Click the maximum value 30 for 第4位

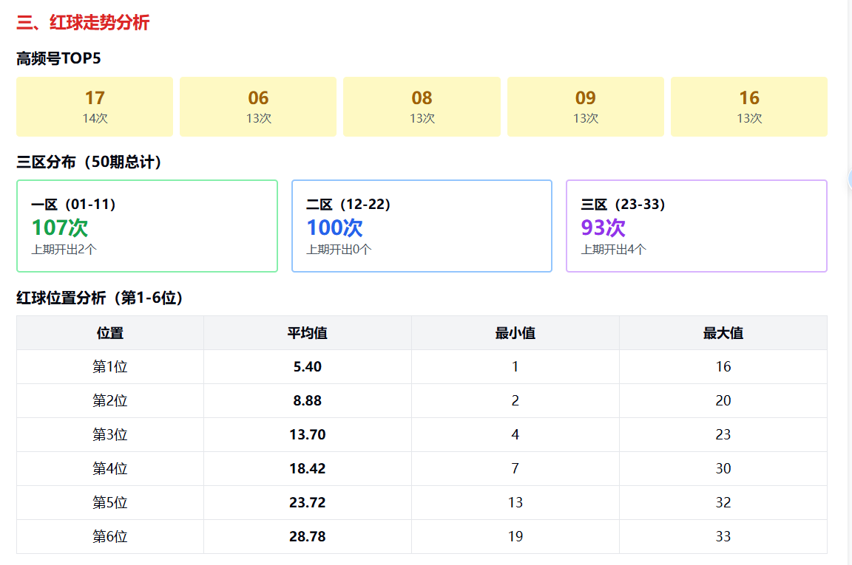723,469
